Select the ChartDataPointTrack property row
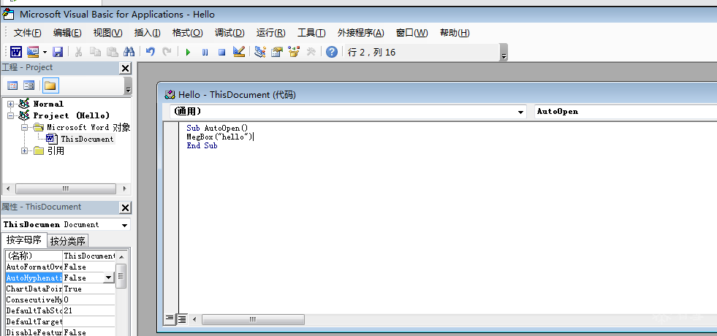This screenshot has height=336, width=717. click(x=60, y=289)
